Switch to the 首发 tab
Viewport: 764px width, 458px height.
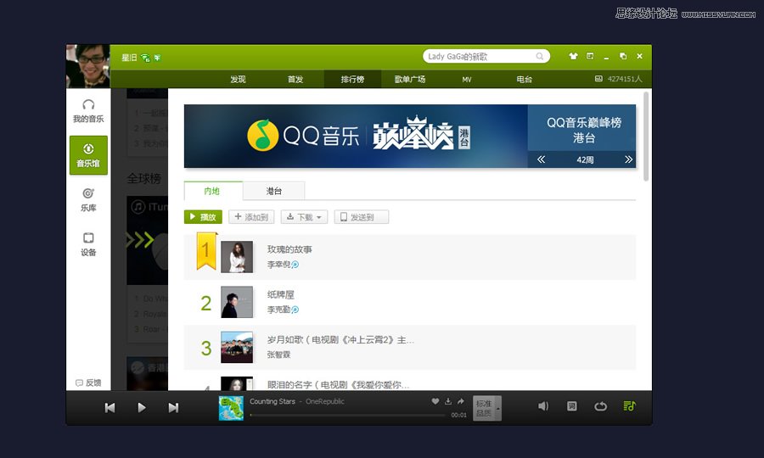(295, 80)
